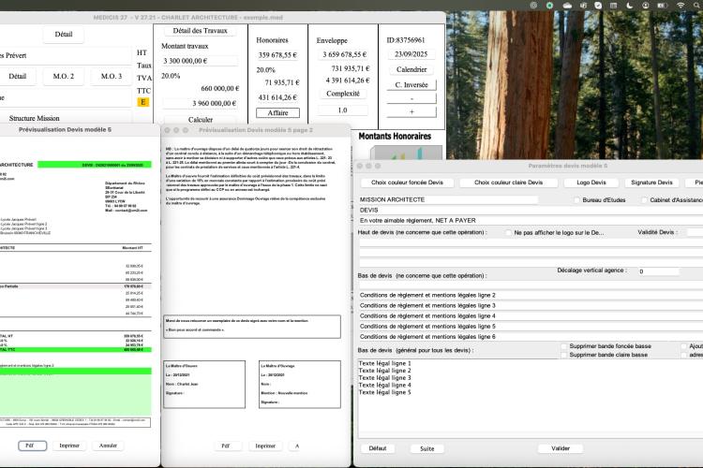Viewport: 703px width, 468px height.
Task: Click the Décalage vertical agence field
Action: point(658,271)
